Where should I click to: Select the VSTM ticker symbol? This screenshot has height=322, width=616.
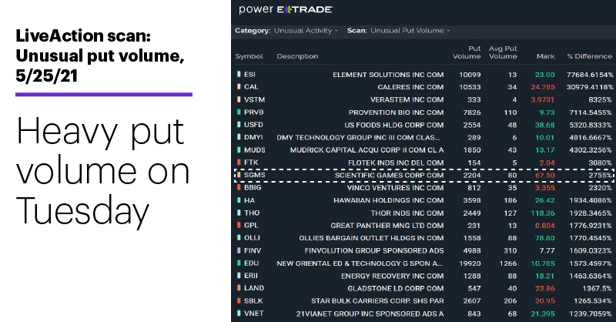click(254, 99)
